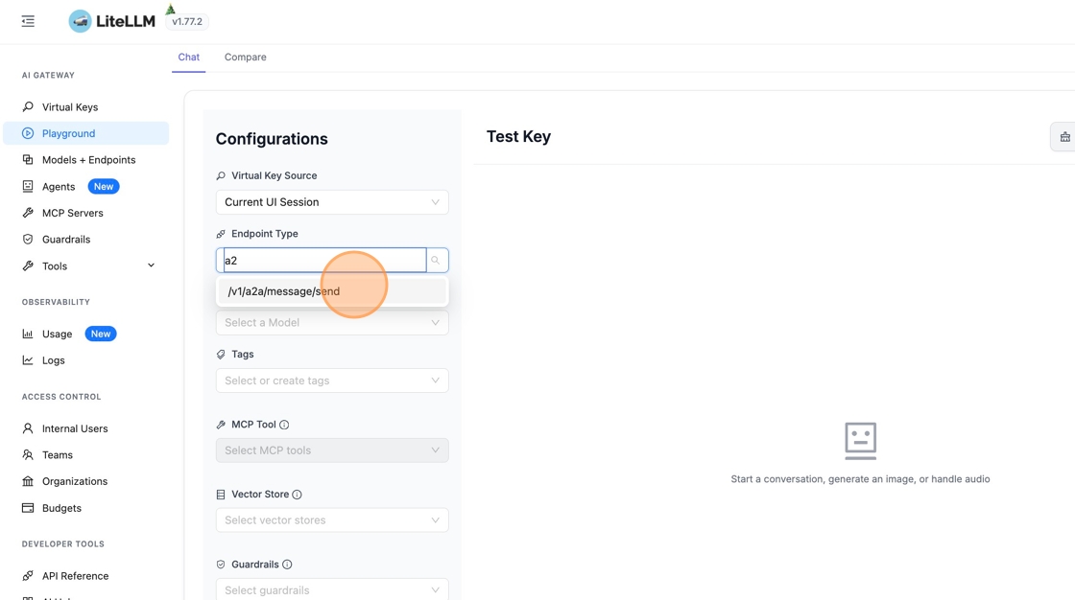
Task: Click the empty-state face icon in chat
Action: pos(860,440)
